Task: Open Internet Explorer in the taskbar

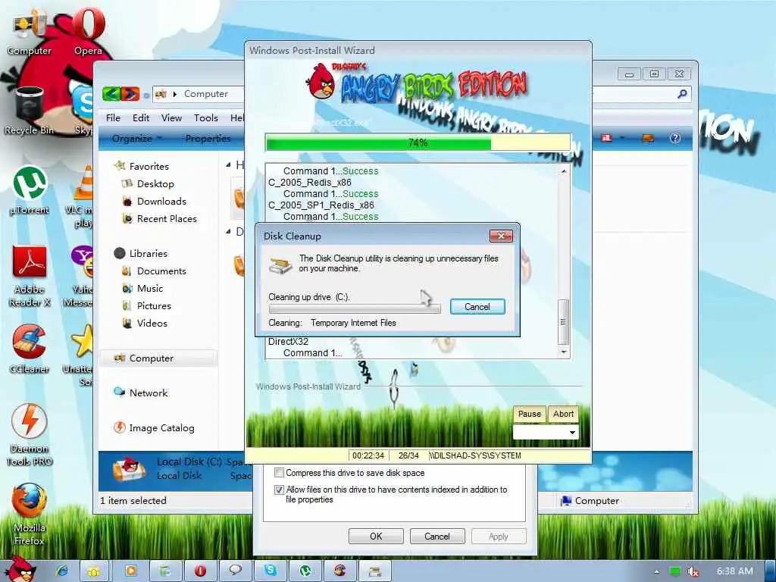Action: coord(62,571)
